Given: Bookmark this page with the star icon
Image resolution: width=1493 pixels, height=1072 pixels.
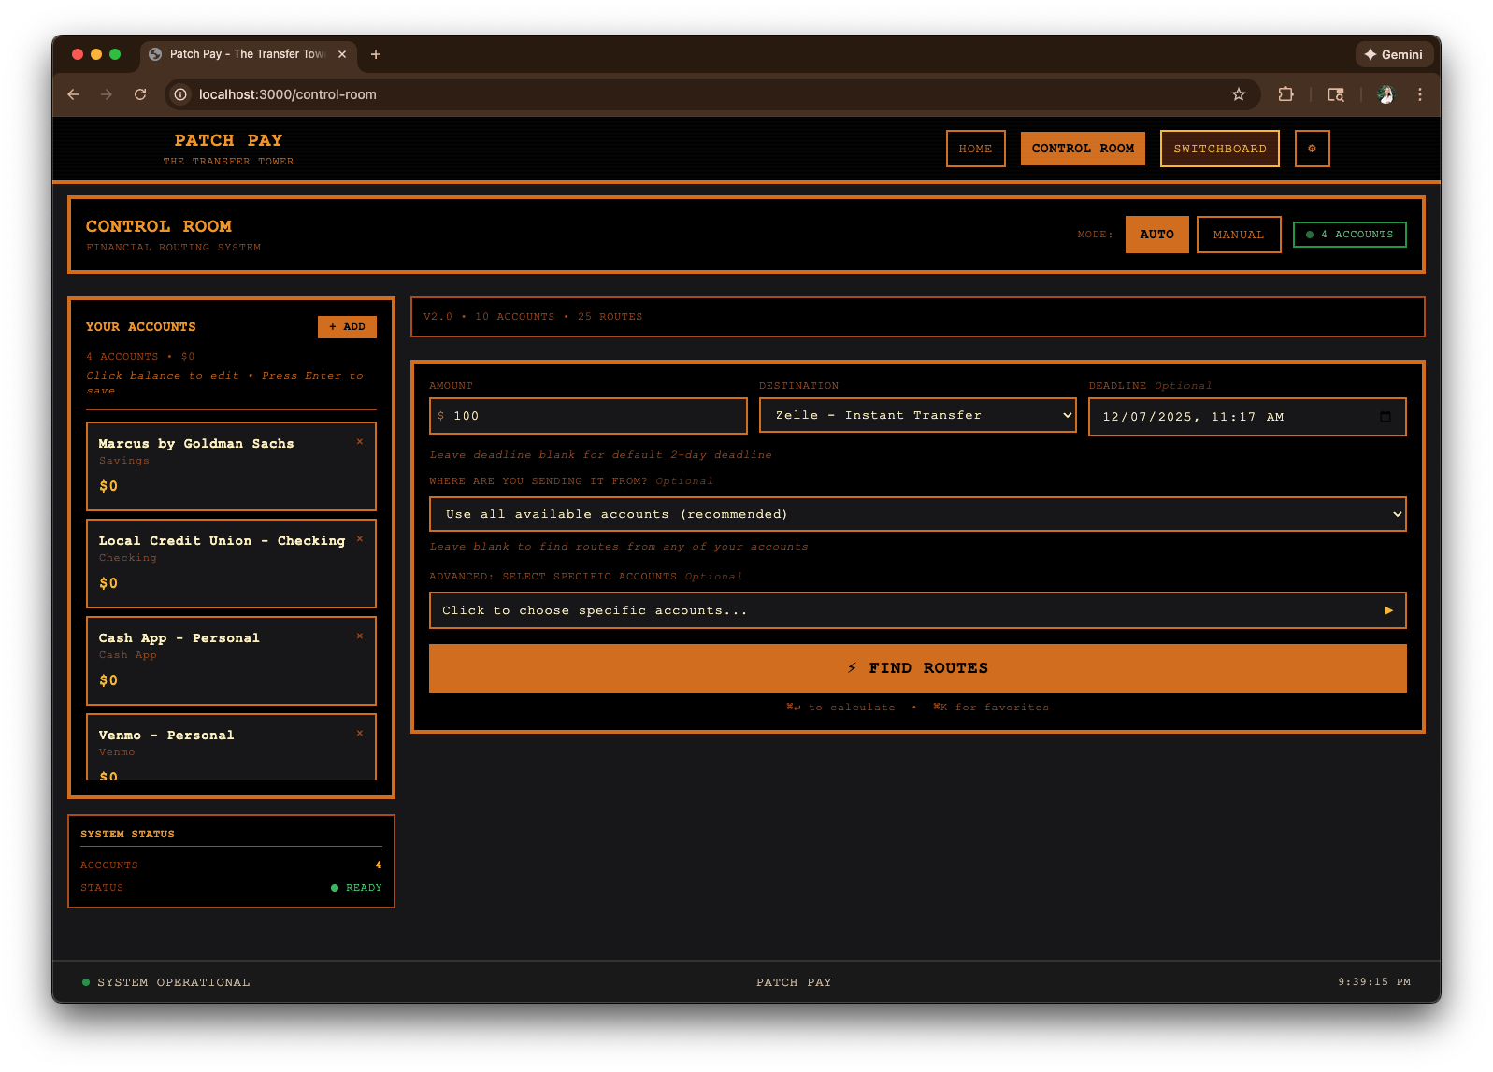Looking at the screenshot, I should tap(1239, 94).
